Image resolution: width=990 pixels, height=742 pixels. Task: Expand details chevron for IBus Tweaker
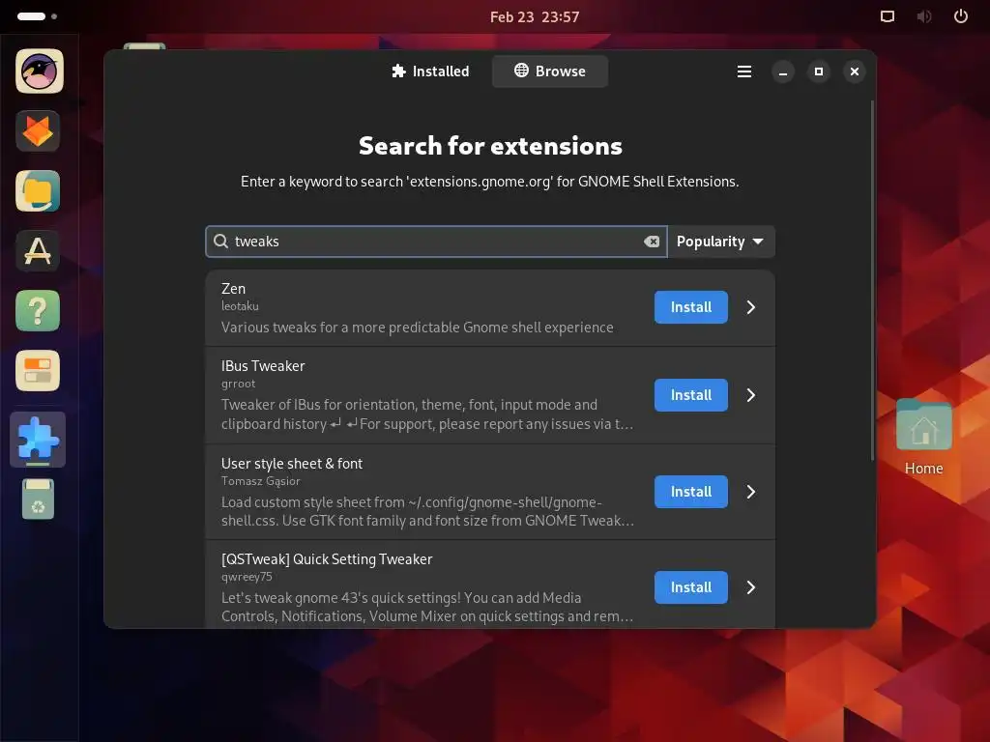pos(750,395)
